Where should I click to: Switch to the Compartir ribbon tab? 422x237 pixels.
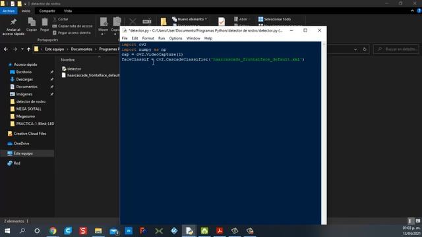47,11
